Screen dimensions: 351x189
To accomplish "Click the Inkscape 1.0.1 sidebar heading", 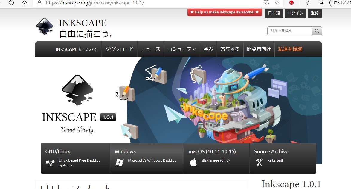I will pyautogui.click(x=291, y=184).
